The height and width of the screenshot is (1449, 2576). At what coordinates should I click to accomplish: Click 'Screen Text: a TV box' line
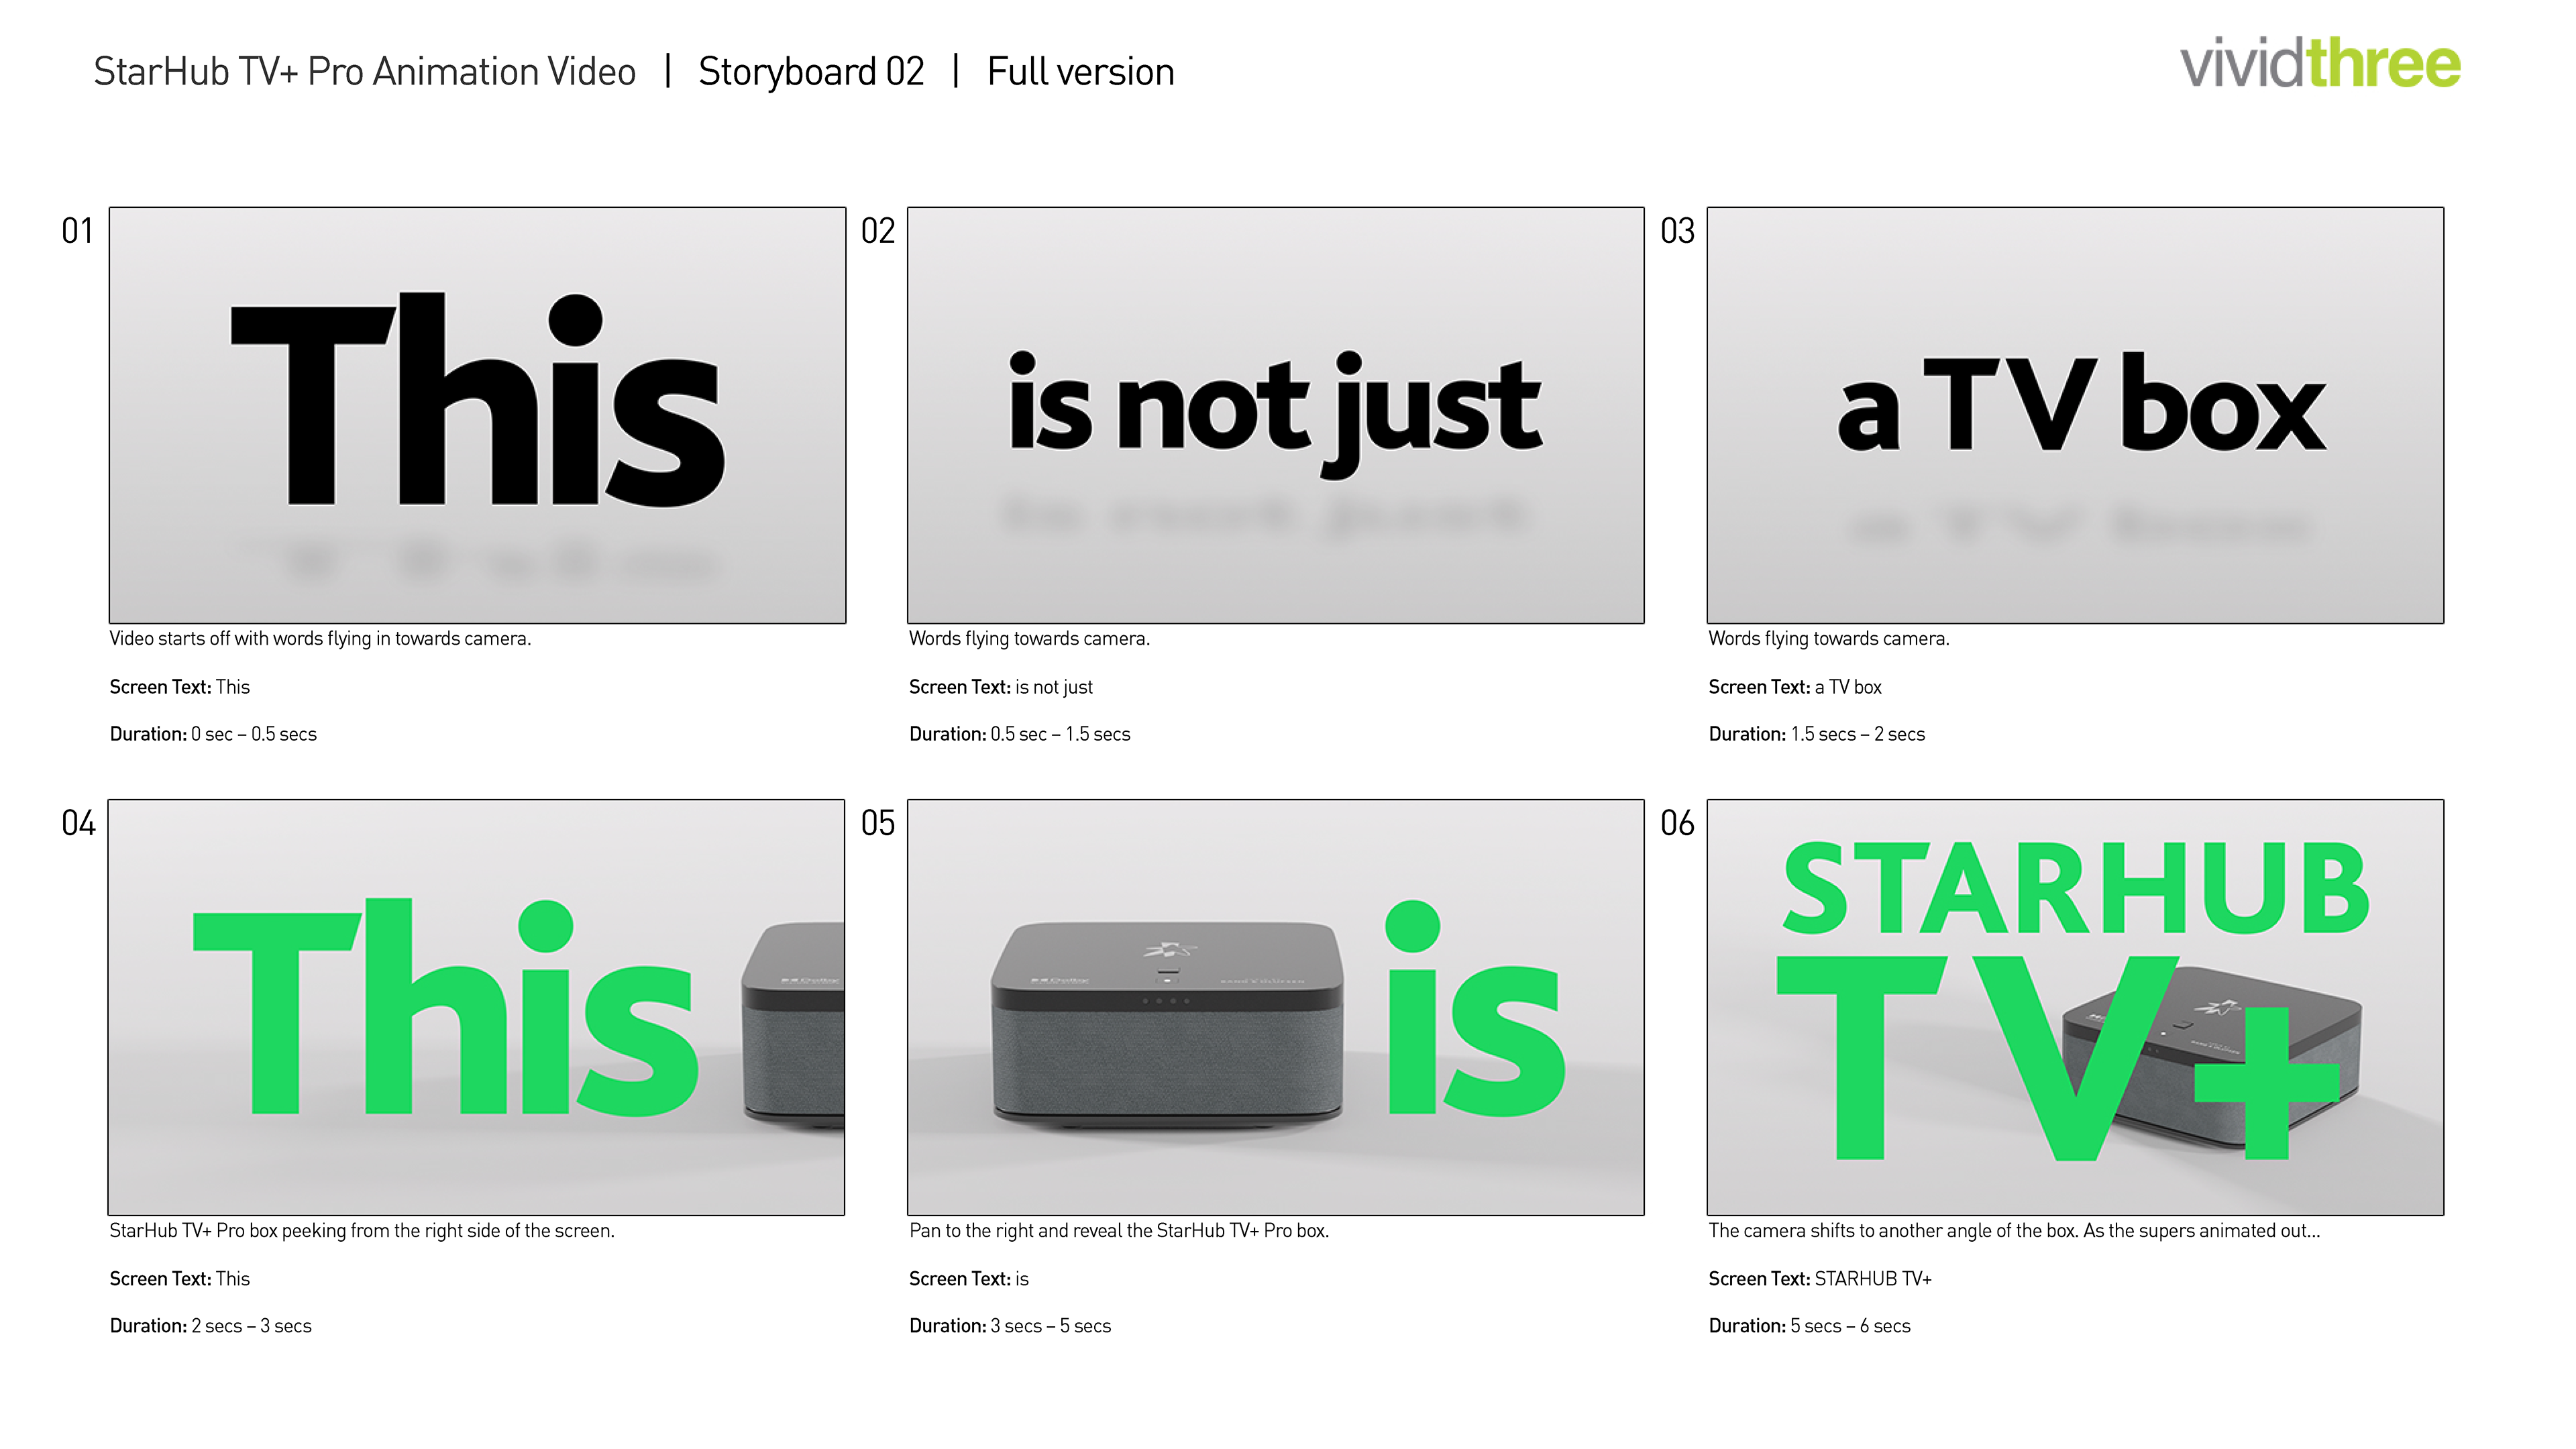click(1794, 687)
